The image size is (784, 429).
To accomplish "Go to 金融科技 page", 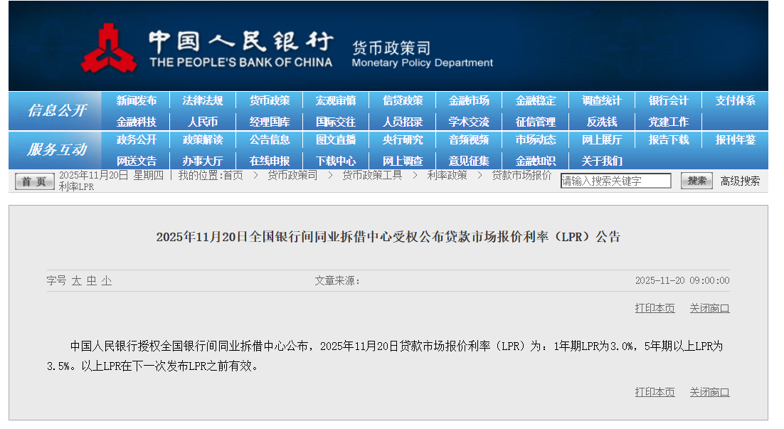I will pyautogui.click(x=137, y=122).
